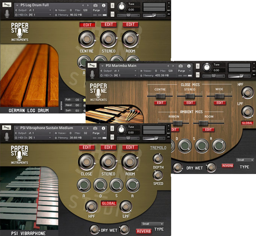
Task: Click the HPF knob on Vibraphone
Action: 92,207
